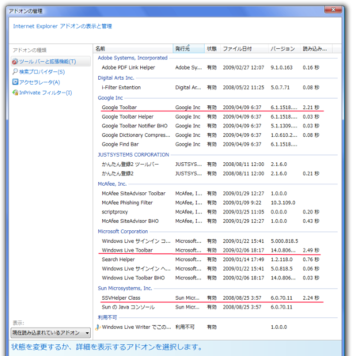This screenshot has height=356, width=352.
Task: Open the InPrivate フィルター category
Action: pos(45,93)
